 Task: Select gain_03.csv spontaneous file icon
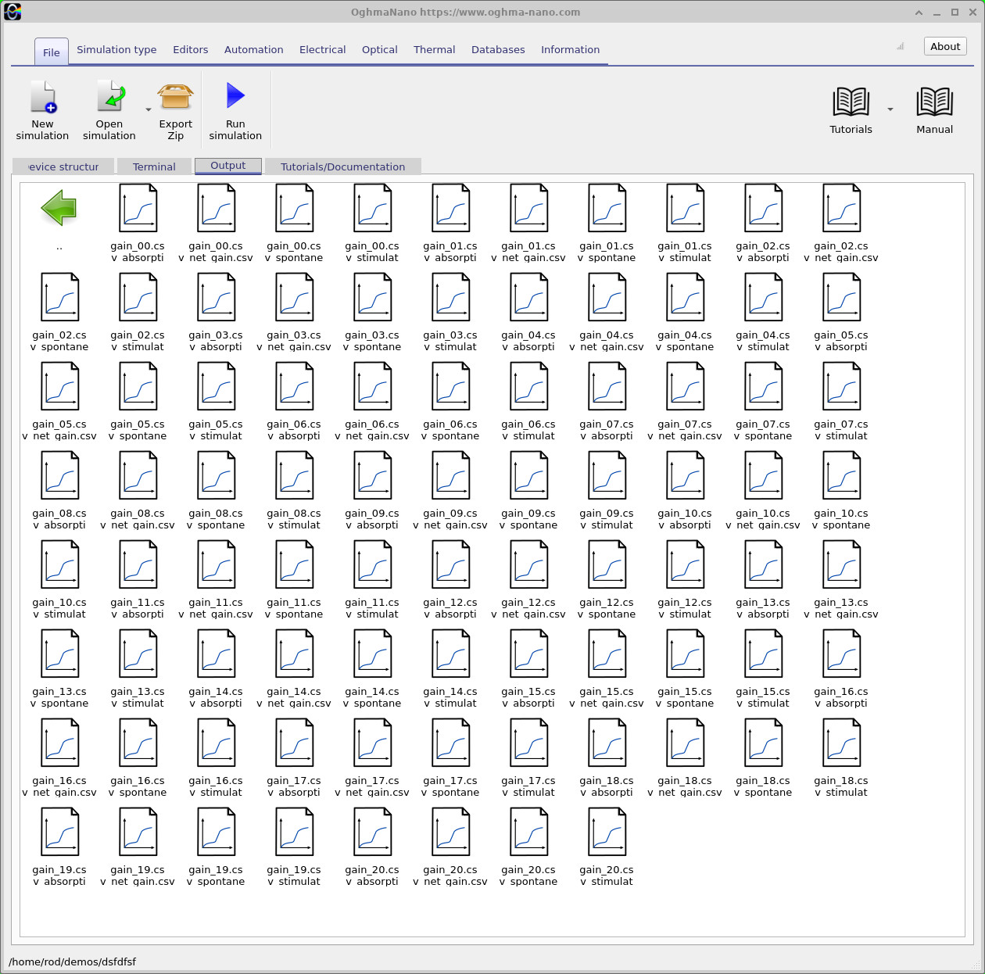point(372,297)
